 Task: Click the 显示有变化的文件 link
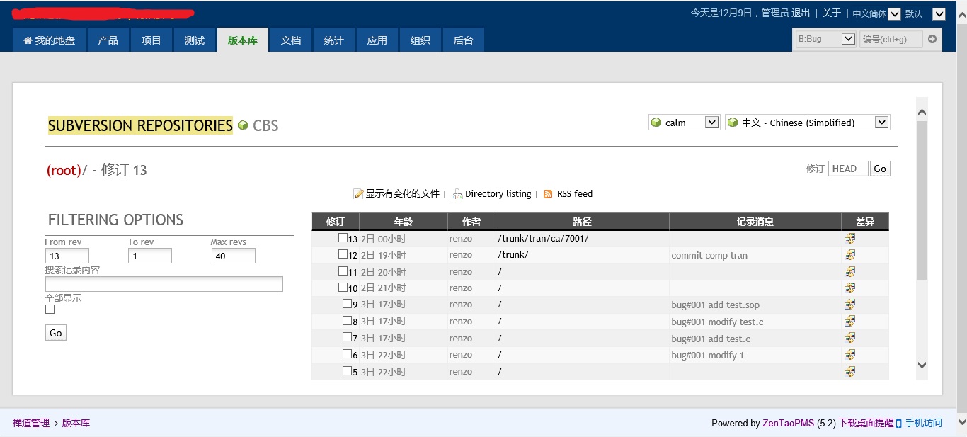pyautogui.click(x=402, y=194)
